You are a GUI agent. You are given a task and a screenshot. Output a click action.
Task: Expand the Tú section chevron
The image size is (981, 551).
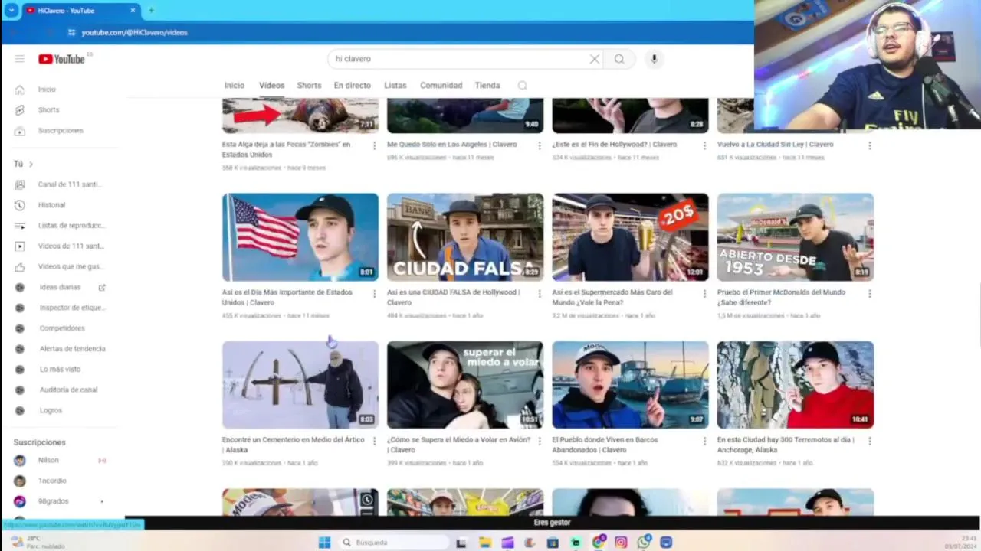coord(31,164)
